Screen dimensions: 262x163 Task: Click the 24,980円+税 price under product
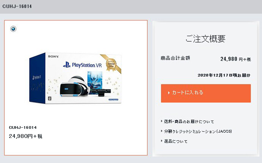[x=25, y=136]
